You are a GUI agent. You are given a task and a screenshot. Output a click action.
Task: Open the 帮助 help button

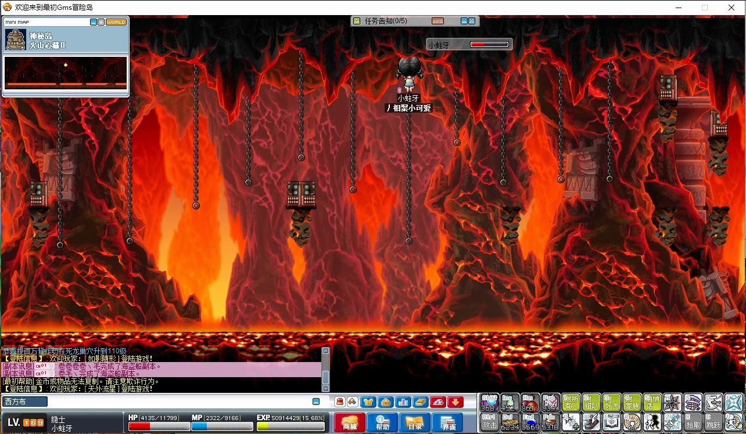coord(382,422)
